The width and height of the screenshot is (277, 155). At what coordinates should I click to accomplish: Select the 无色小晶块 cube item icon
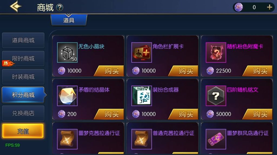tap(67, 52)
